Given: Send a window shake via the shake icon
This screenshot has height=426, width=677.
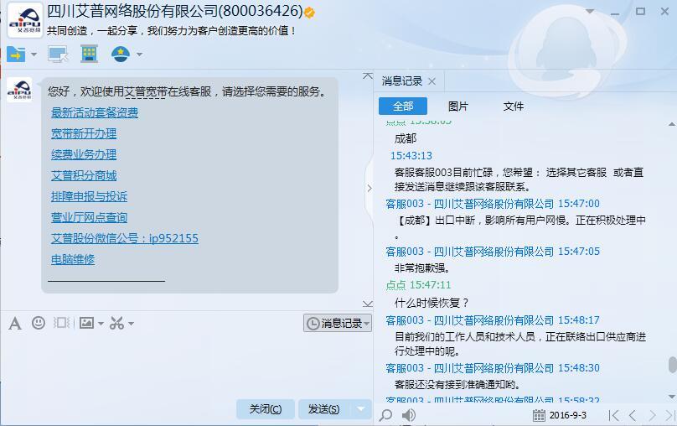Looking at the screenshot, I should pos(61,323).
